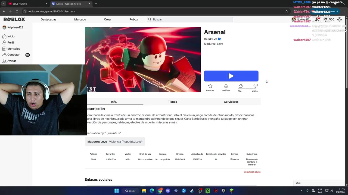Close the YouTube tab
Viewport: 348px width, 195px height.
tap(46, 4)
